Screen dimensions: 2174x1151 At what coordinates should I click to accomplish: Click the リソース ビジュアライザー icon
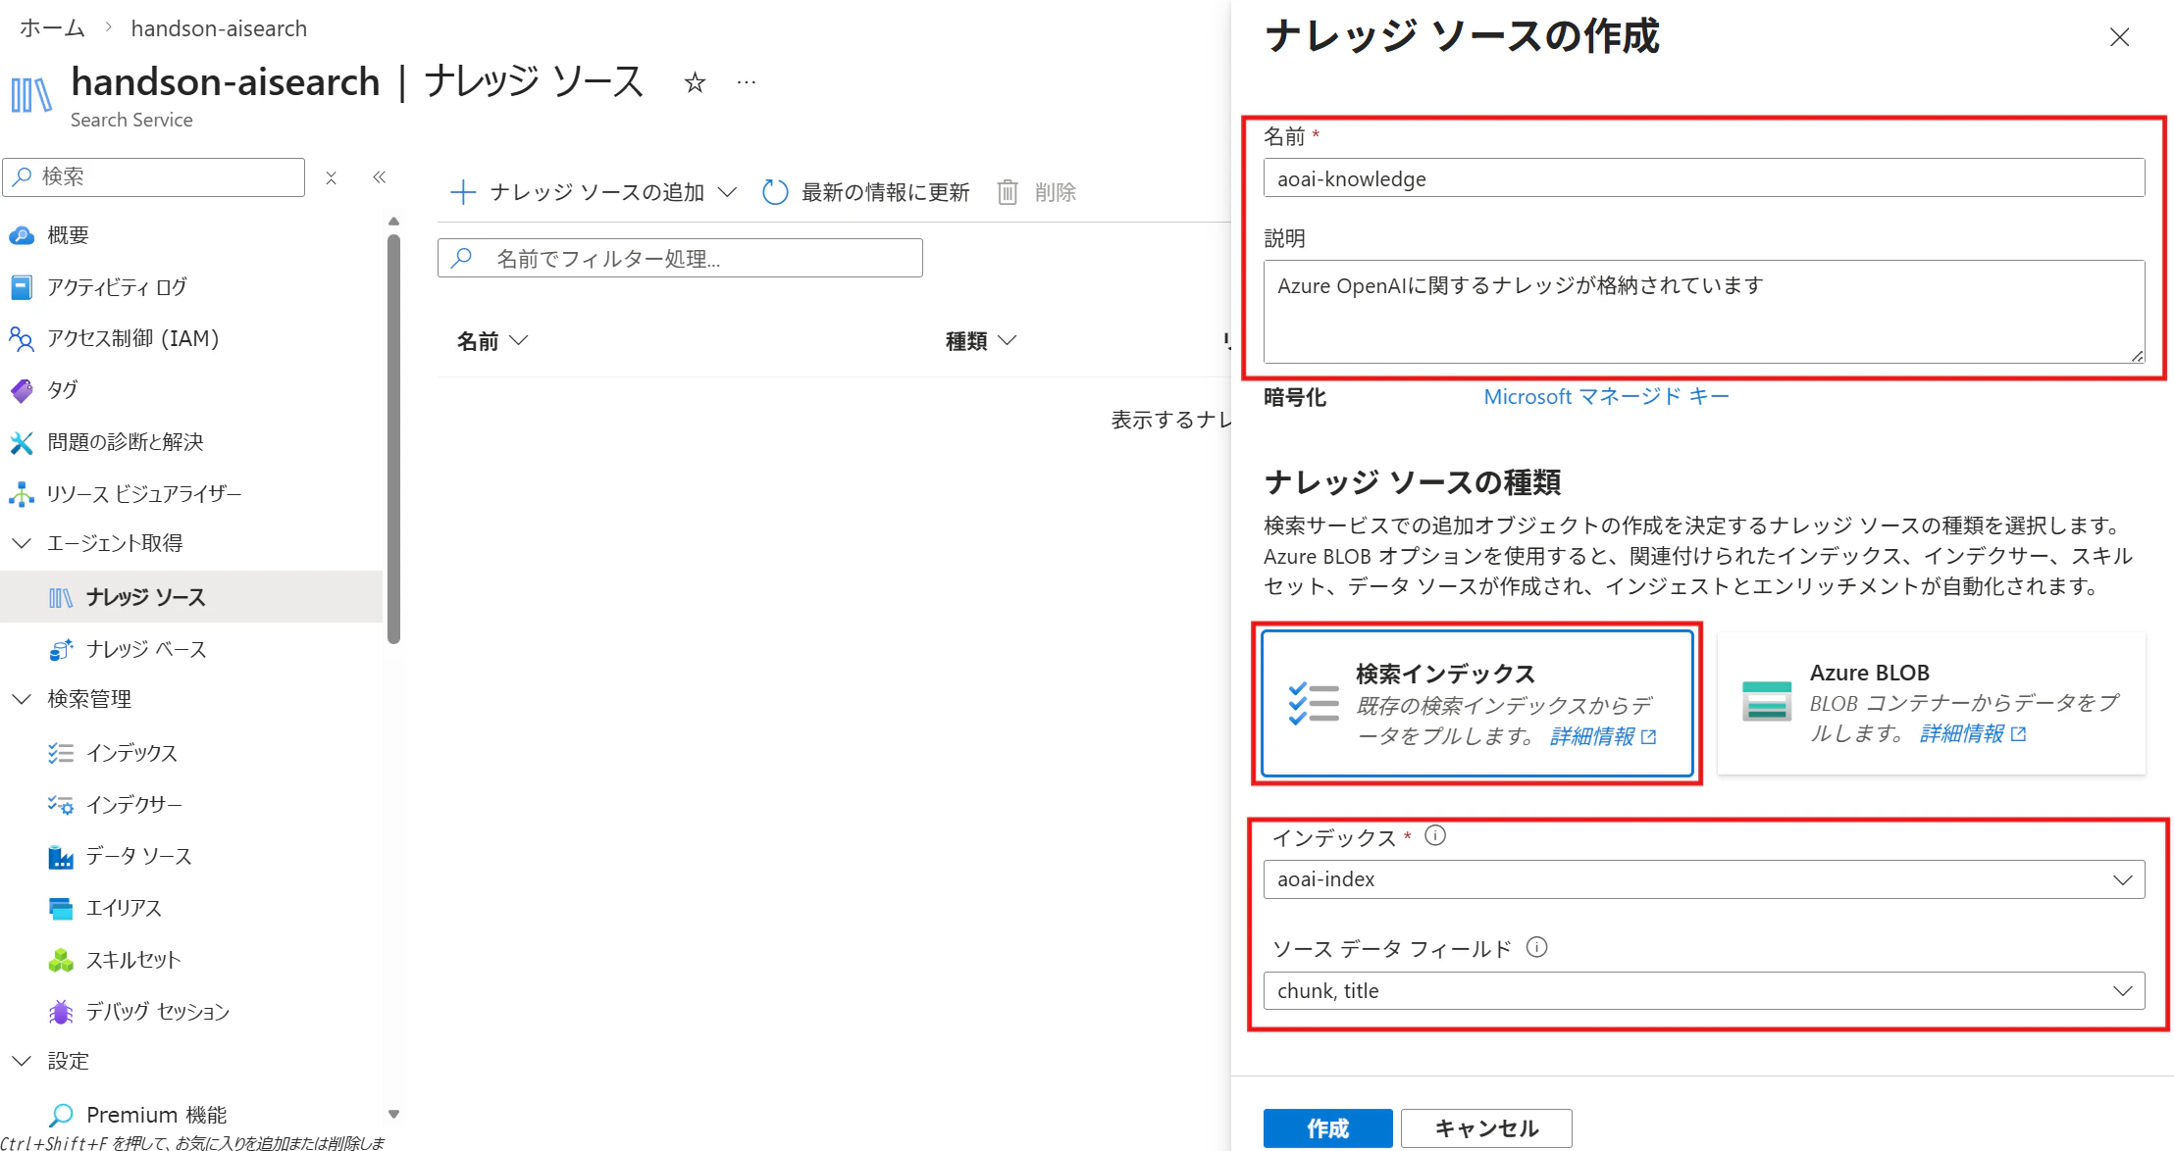(x=22, y=494)
